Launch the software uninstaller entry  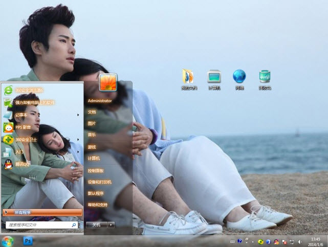(x=42, y=103)
